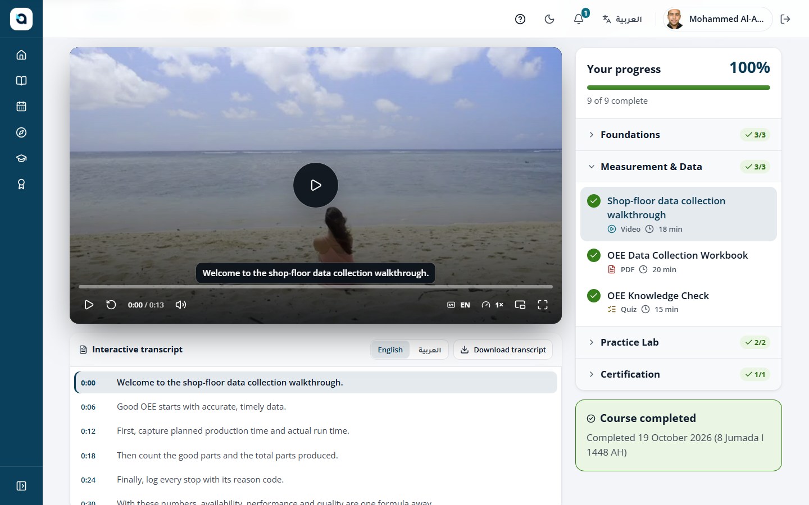Play video using large center button
809x505 pixels.
pos(316,185)
